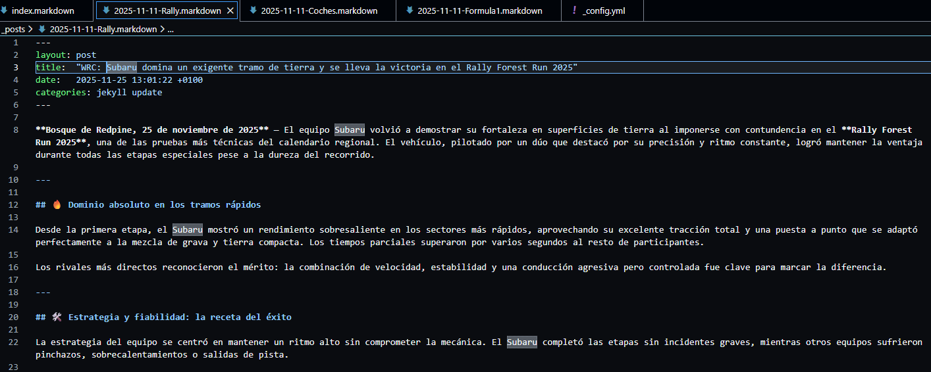This screenshot has height=372, width=931.
Task: Click line number 3 in the gutter
Action: click(16, 67)
